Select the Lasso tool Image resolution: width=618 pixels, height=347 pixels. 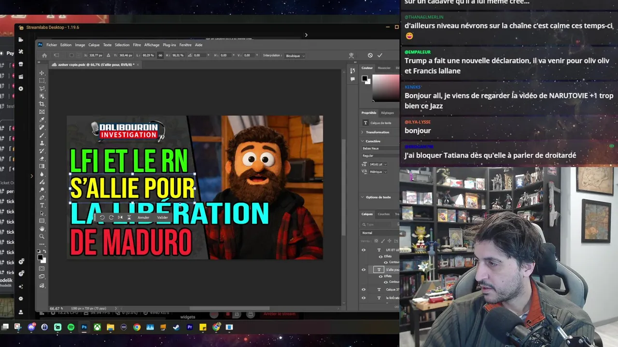click(42, 88)
